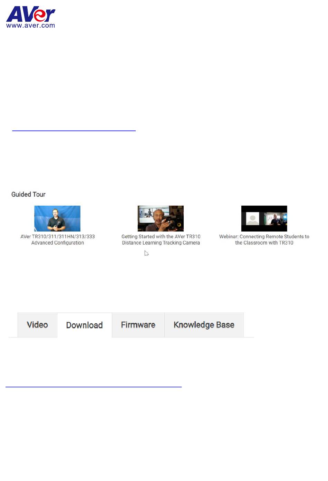Open the Getting Started TR310 video thumbnail
328x481 pixels.
point(161,218)
